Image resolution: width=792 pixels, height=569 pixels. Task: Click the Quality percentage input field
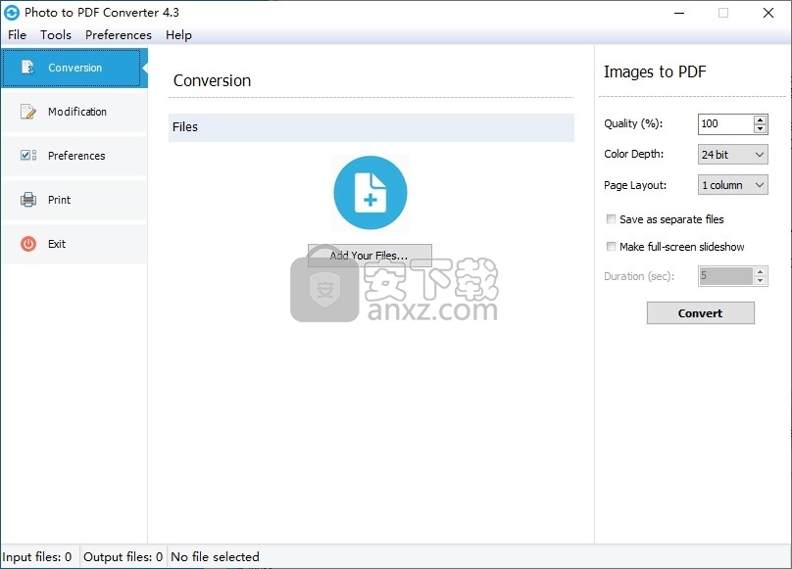tap(724, 124)
